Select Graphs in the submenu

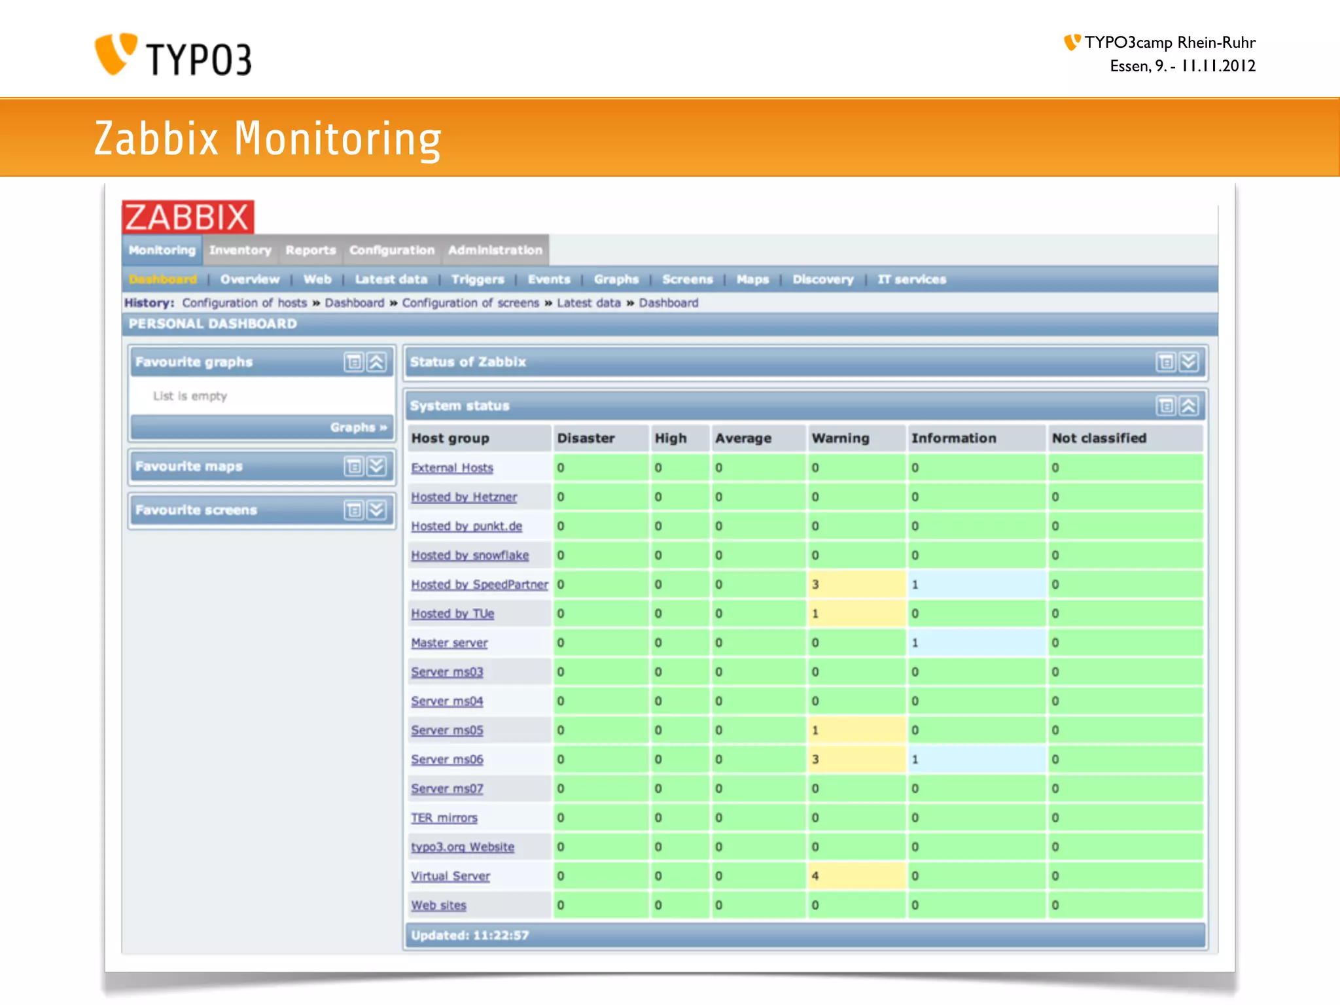616,279
